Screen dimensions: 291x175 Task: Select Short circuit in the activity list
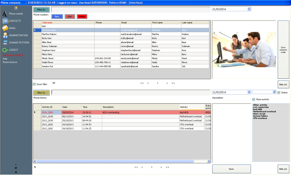pos(259,114)
